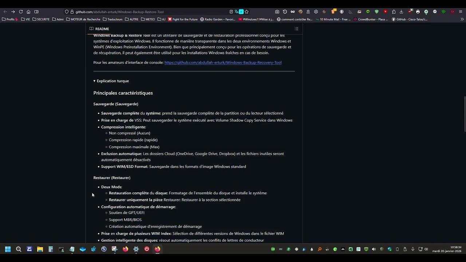Screen dimensions: 466x262
Task: Open Settings gear in taskbar
Action: click(x=136, y=249)
